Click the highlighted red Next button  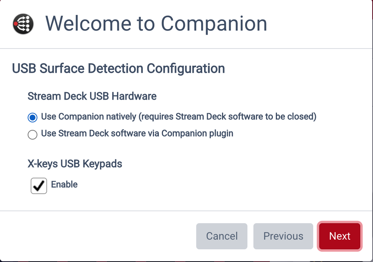[x=339, y=236]
